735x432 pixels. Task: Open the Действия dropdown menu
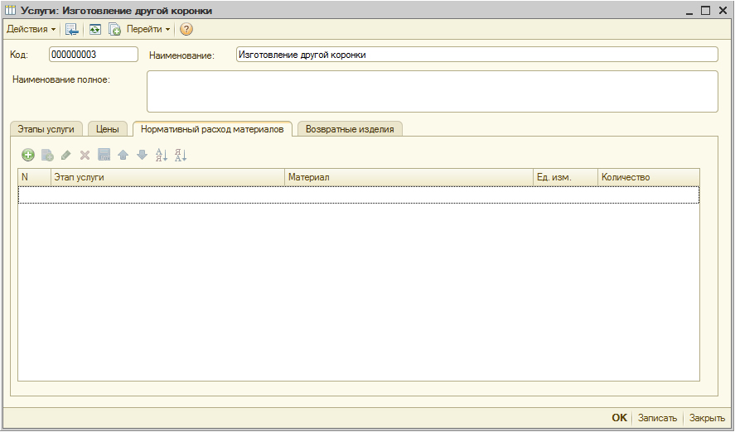pyautogui.click(x=31, y=29)
